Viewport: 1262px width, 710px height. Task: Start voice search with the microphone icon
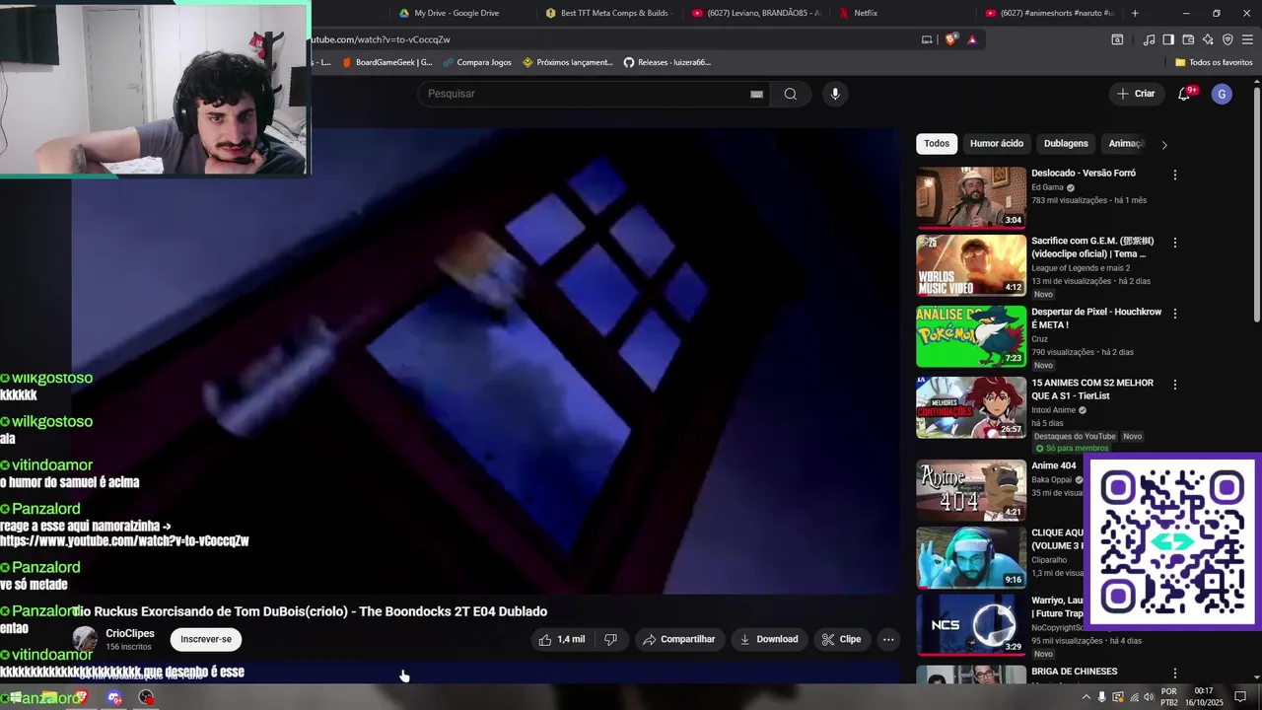[835, 94]
